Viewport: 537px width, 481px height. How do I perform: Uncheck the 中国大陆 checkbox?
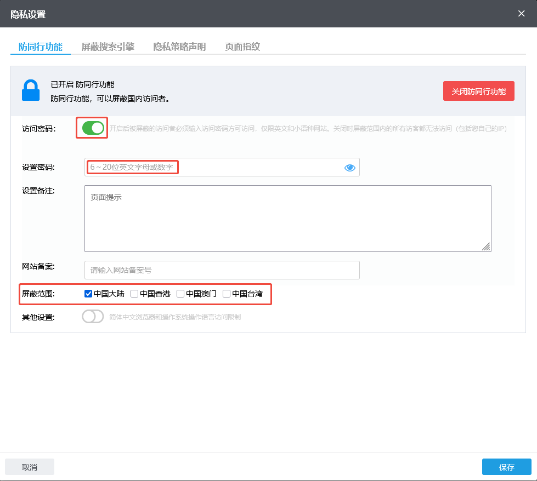(88, 293)
